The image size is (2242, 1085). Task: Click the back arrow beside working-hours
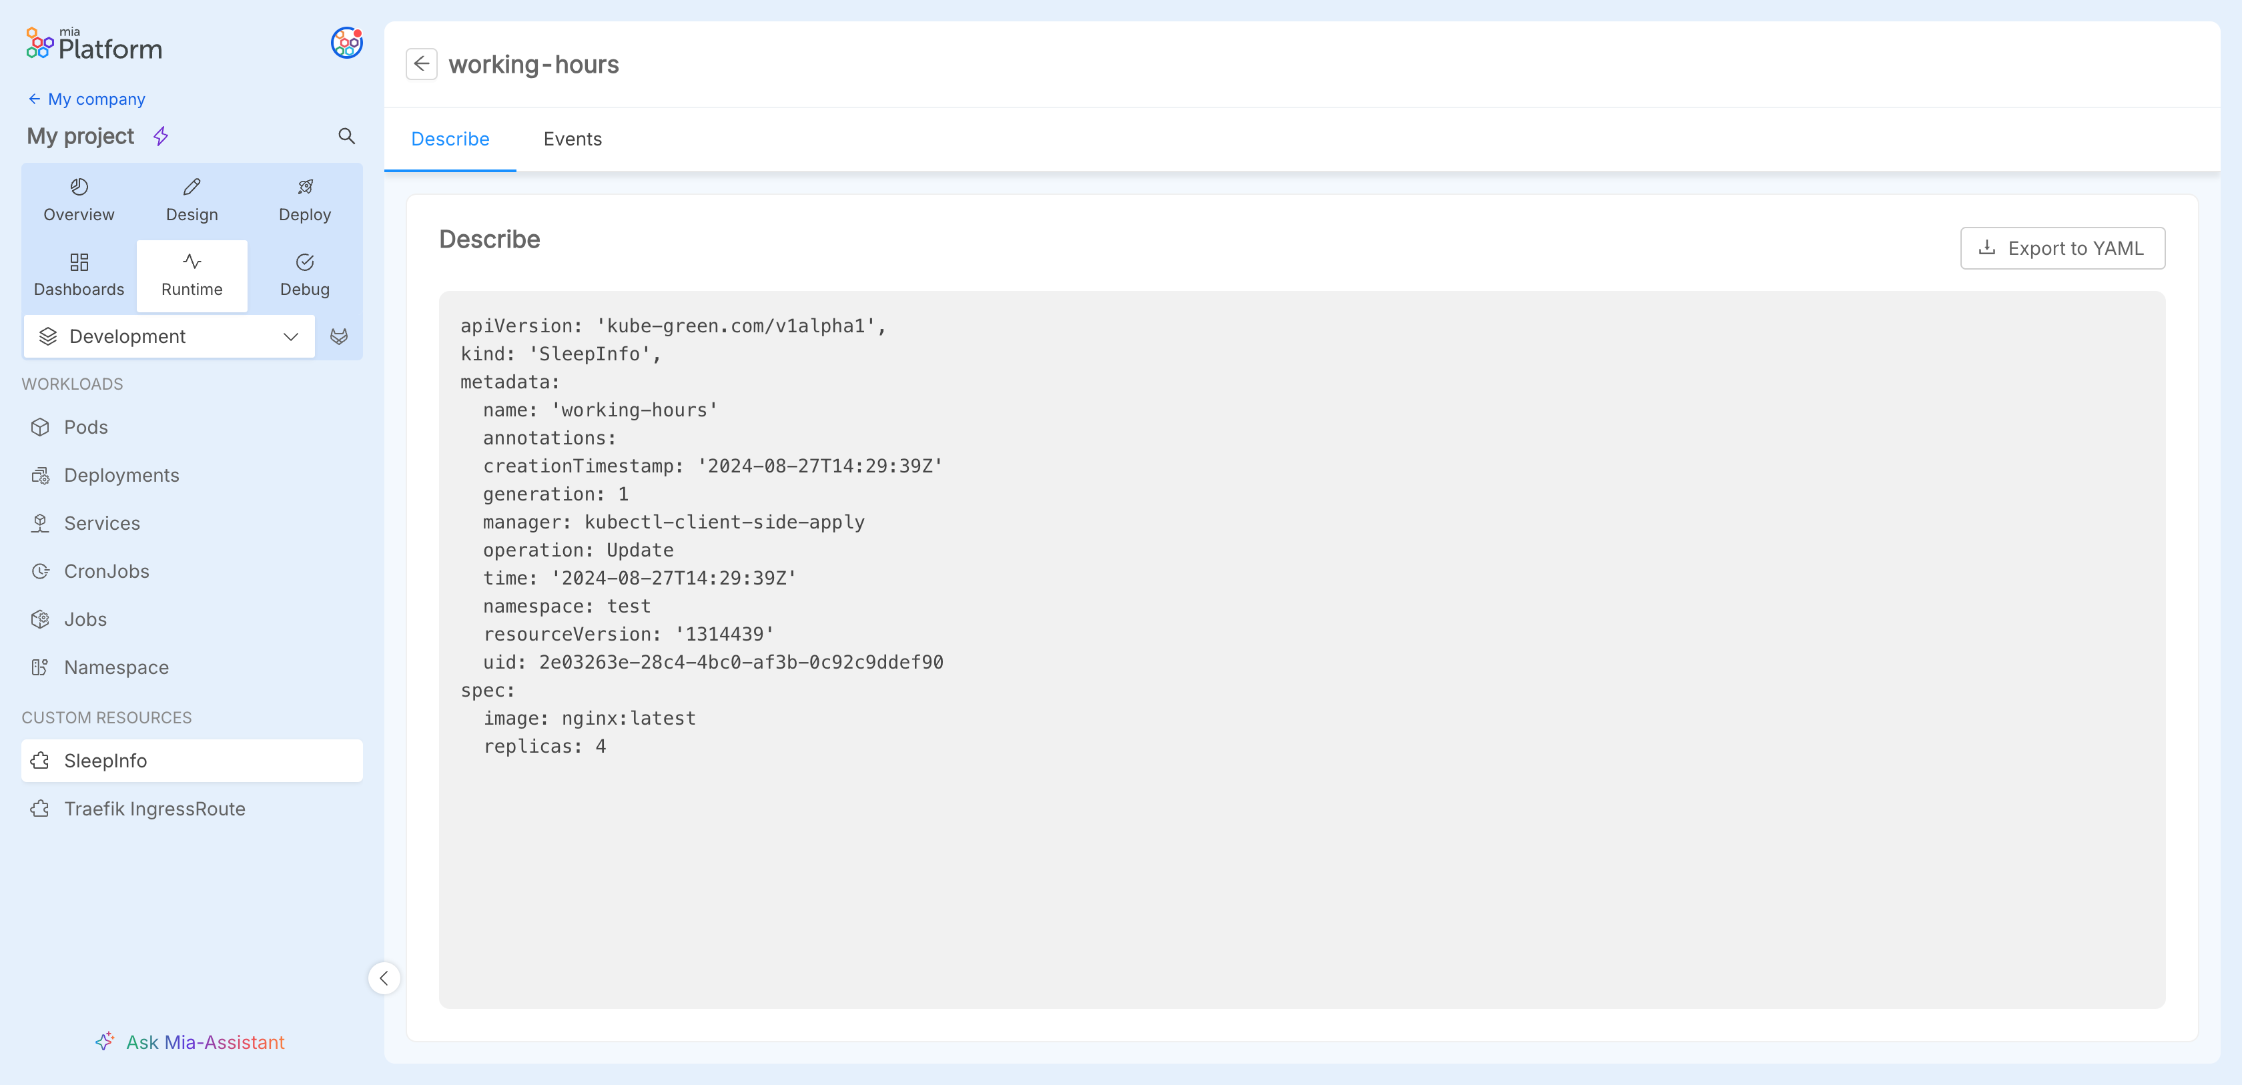pyautogui.click(x=421, y=63)
